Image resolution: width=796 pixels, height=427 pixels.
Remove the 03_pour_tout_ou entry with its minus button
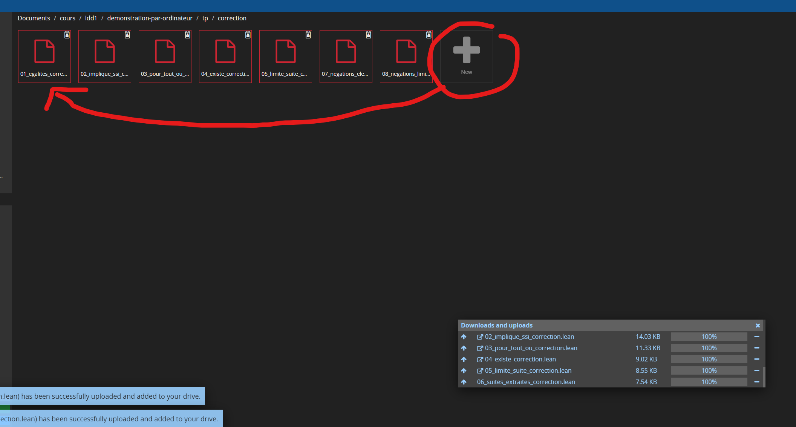coord(757,348)
